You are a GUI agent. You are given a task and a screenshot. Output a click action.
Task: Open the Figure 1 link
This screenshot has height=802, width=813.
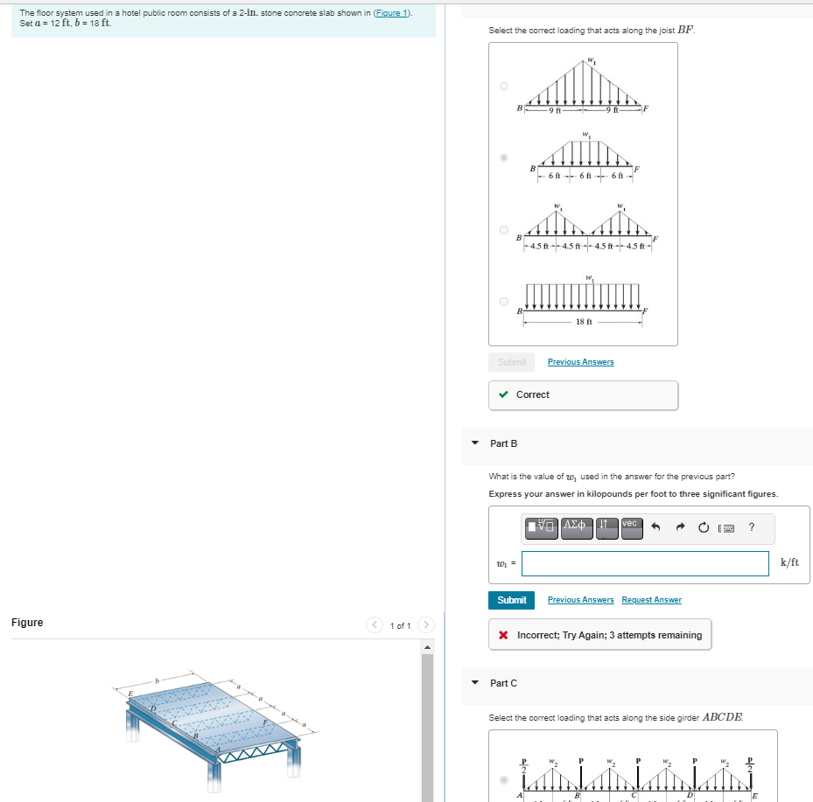[x=392, y=13]
